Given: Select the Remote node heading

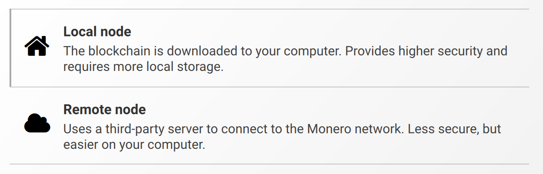Looking at the screenshot, I should click(104, 110).
